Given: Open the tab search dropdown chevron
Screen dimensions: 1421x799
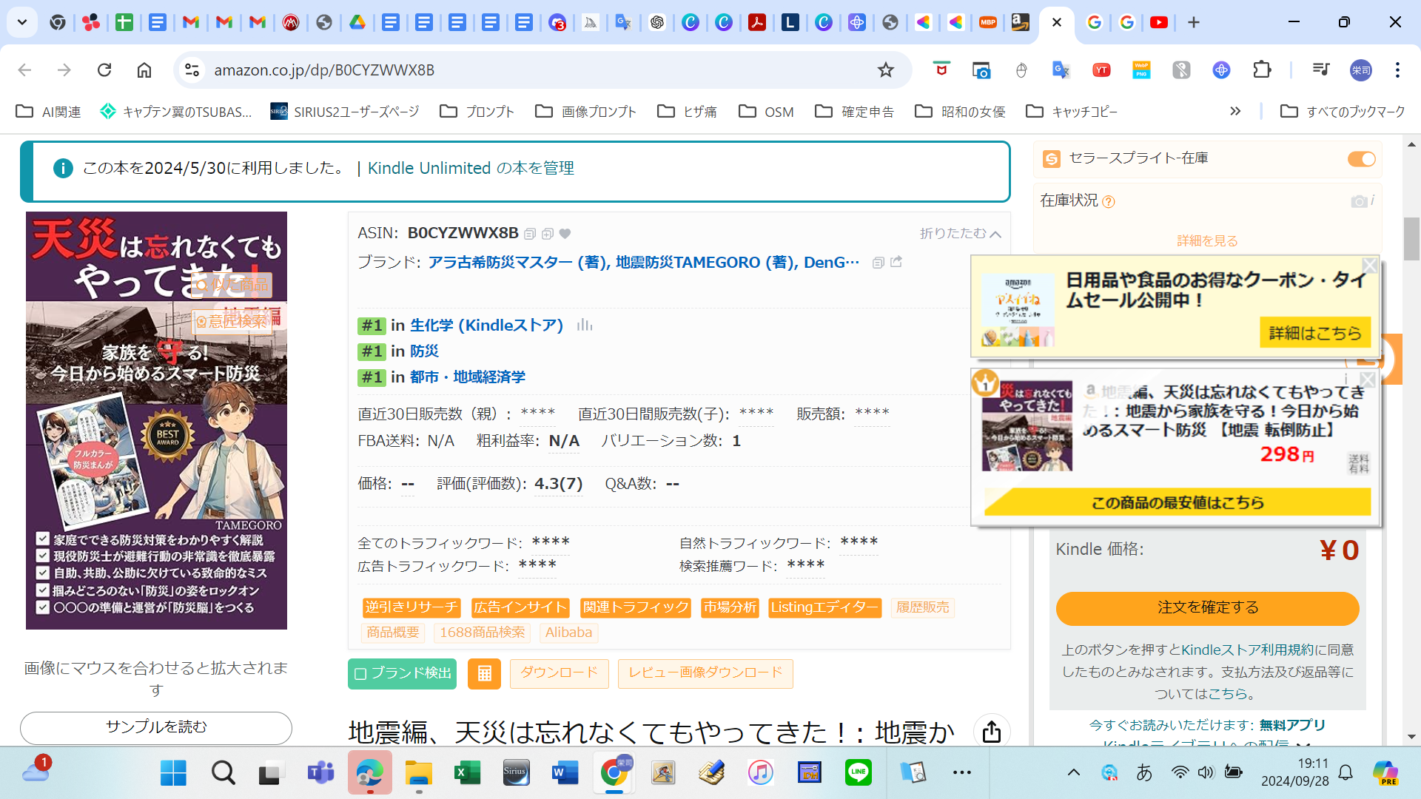Looking at the screenshot, I should [x=22, y=22].
